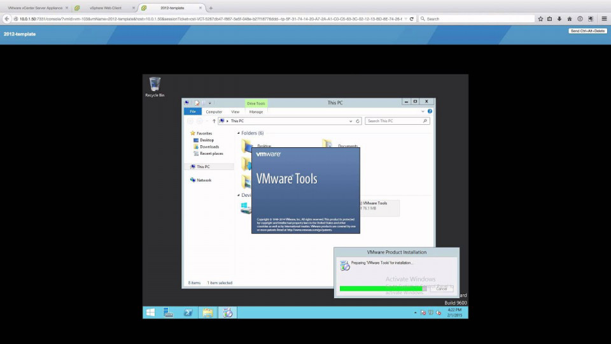This screenshot has width=611, height=344.
Task: Select the VMware installer taskbar icon
Action: [x=228, y=312]
